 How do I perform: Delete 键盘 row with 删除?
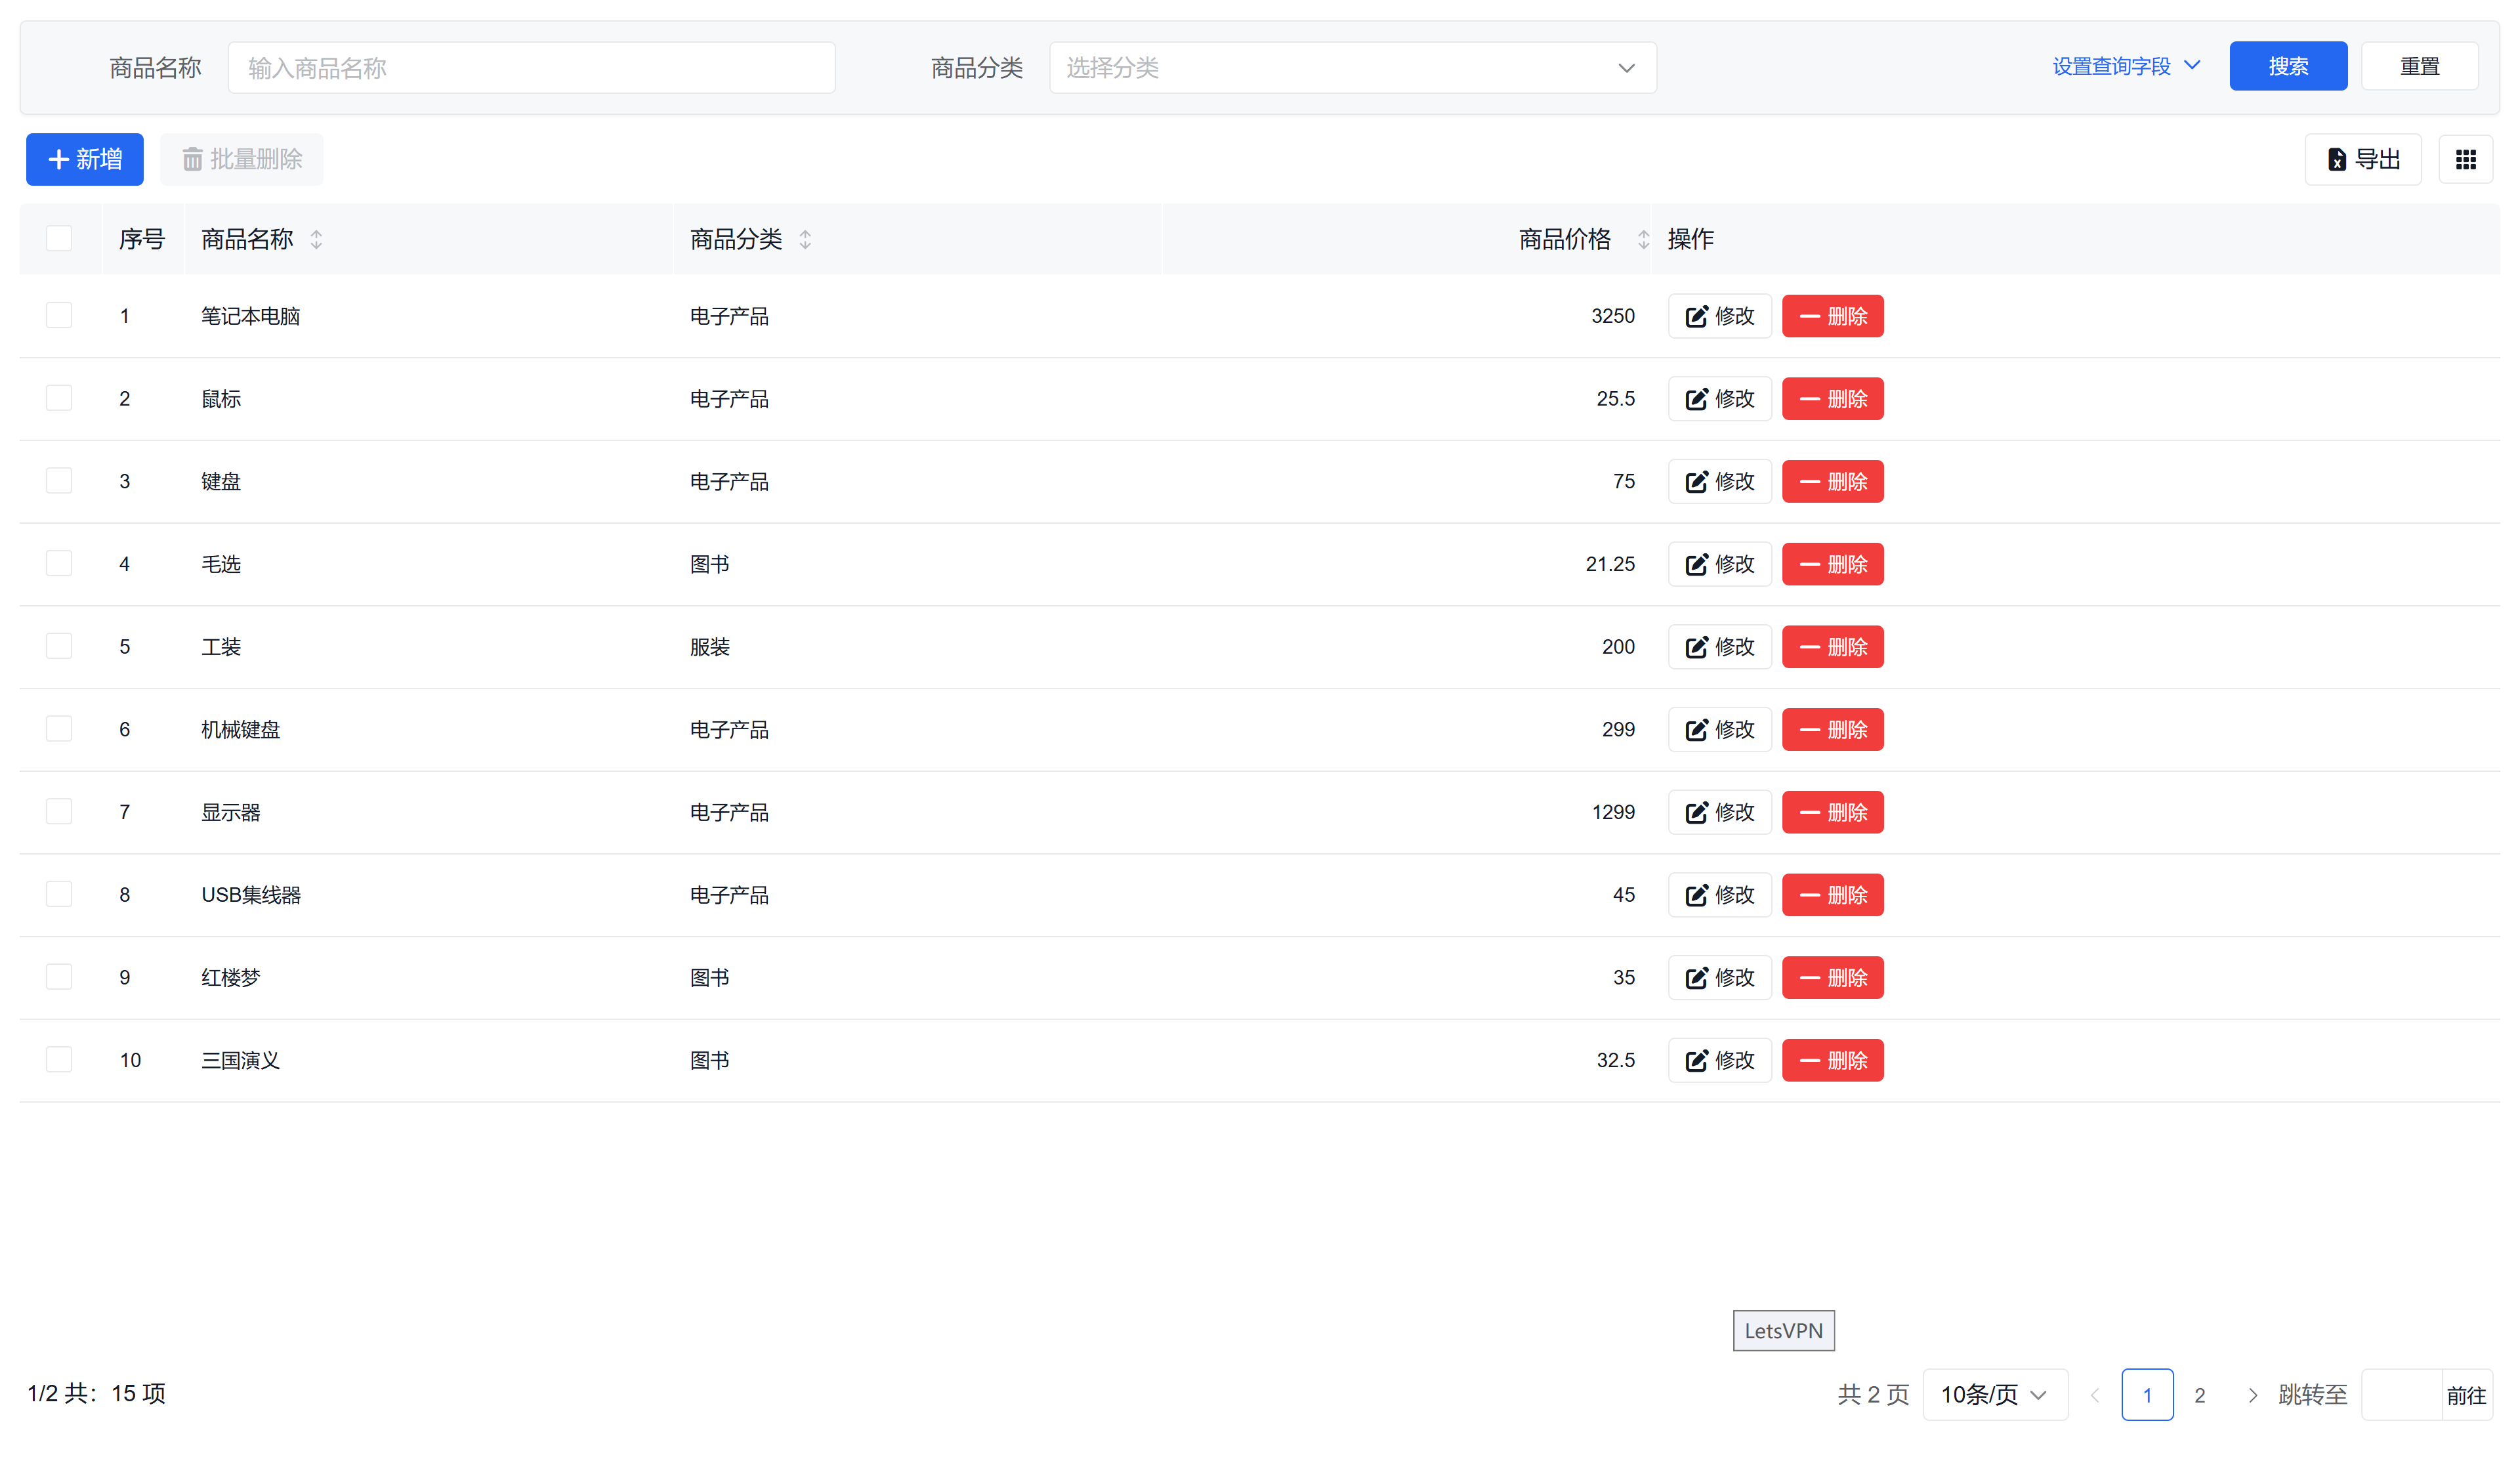(x=1832, y=481)
